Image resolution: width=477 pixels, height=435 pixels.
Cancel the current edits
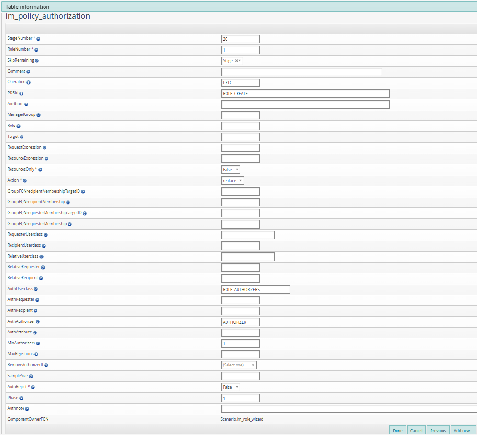(416, 430)
